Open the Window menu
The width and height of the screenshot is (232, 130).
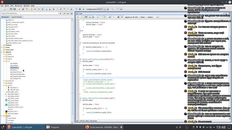point(26,6)
